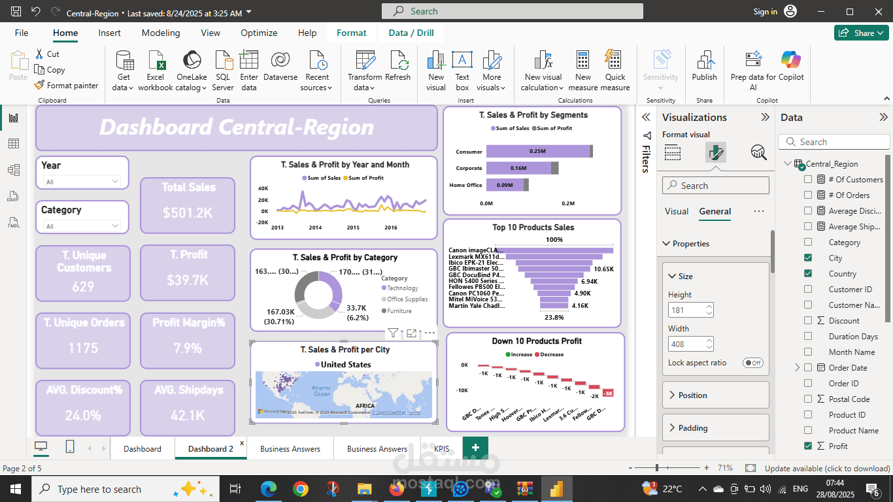Create a New visual calculation
Viewport: 893px width, 502px height.
[x=543, y=71]
